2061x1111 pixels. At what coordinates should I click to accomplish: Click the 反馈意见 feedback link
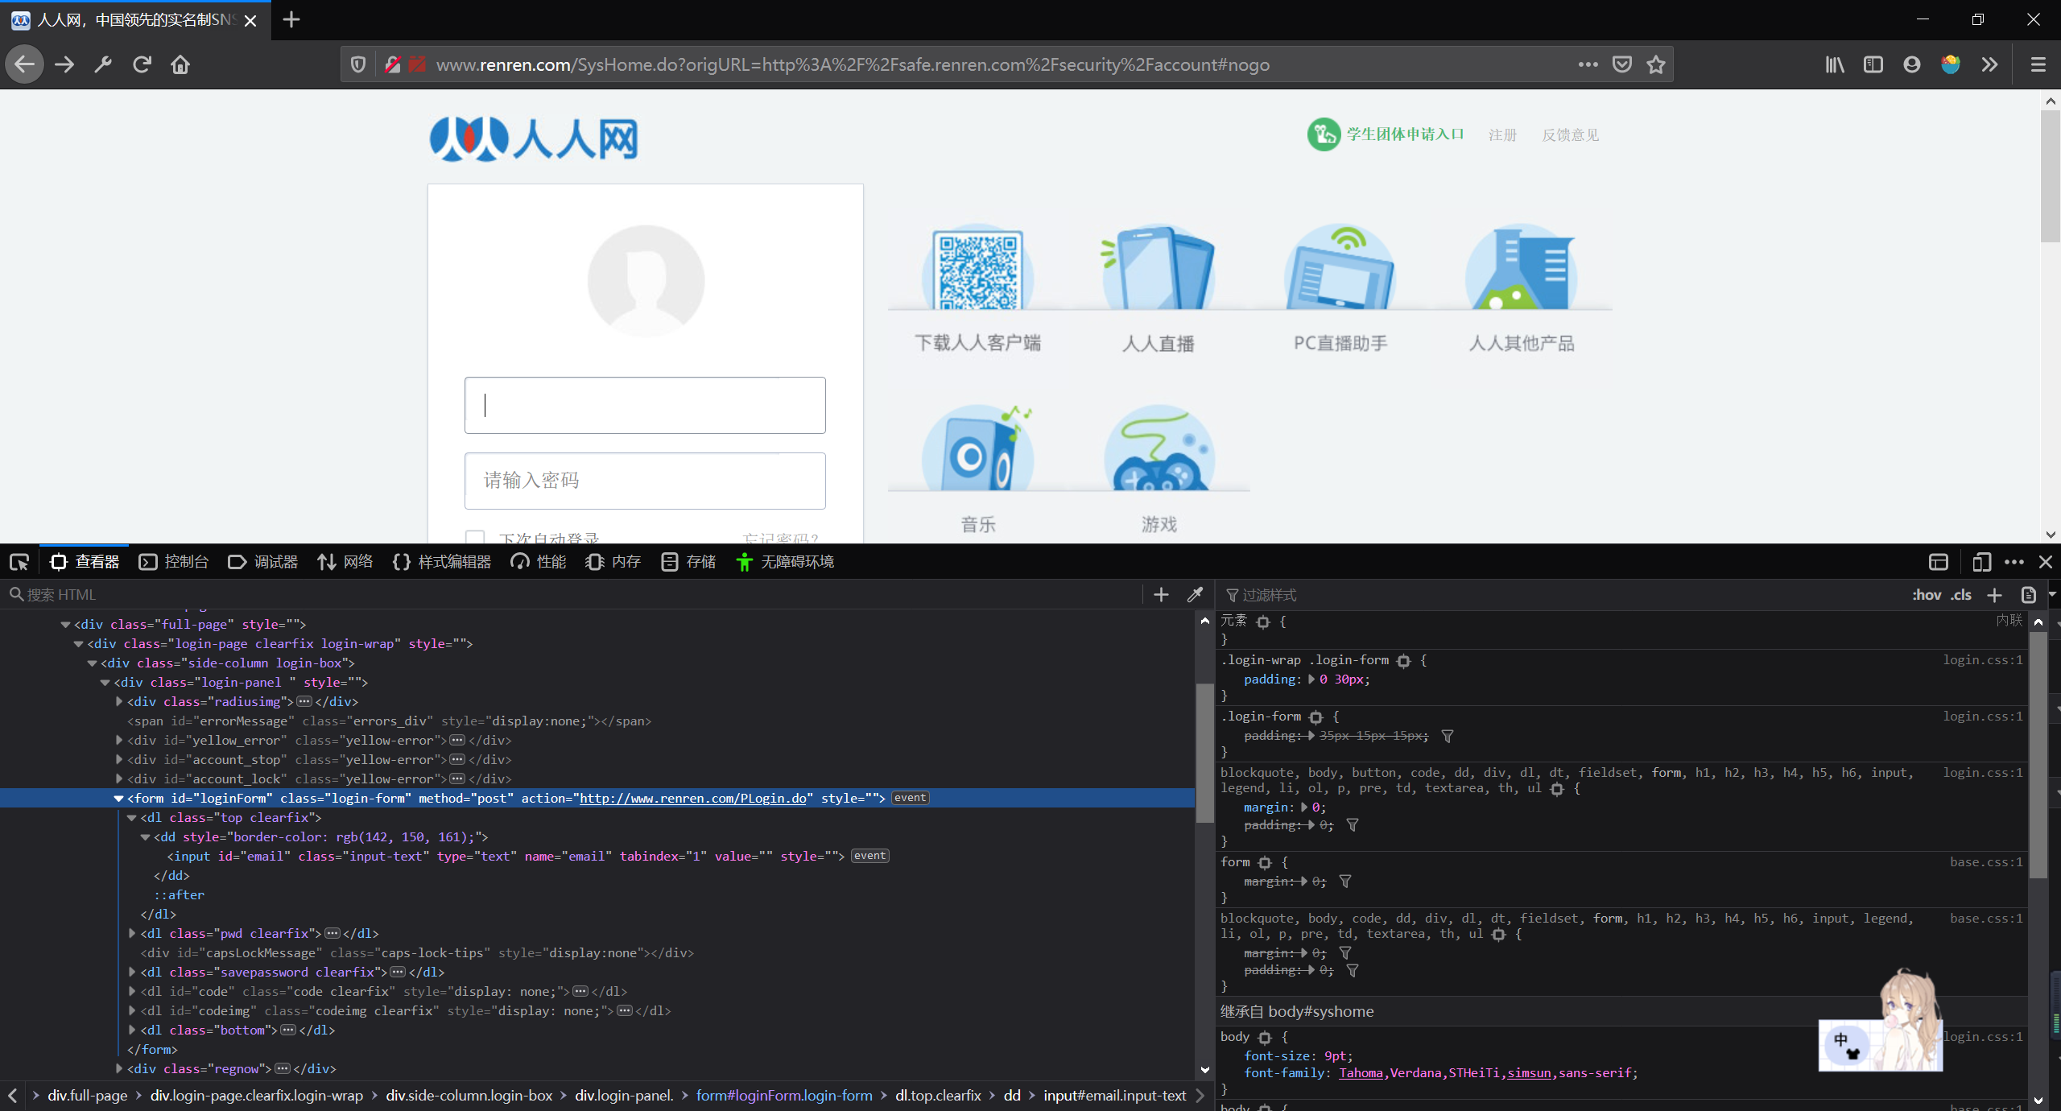tap(1570, 135)
